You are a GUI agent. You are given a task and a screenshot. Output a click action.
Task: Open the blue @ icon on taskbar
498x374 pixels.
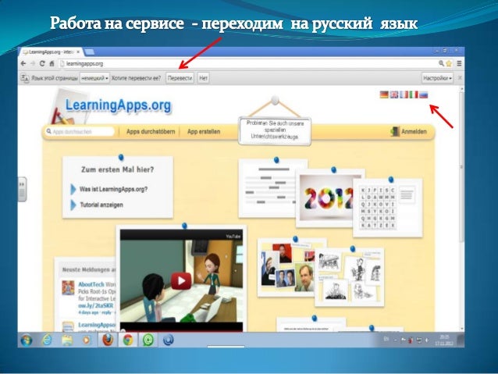coord(168,340)
